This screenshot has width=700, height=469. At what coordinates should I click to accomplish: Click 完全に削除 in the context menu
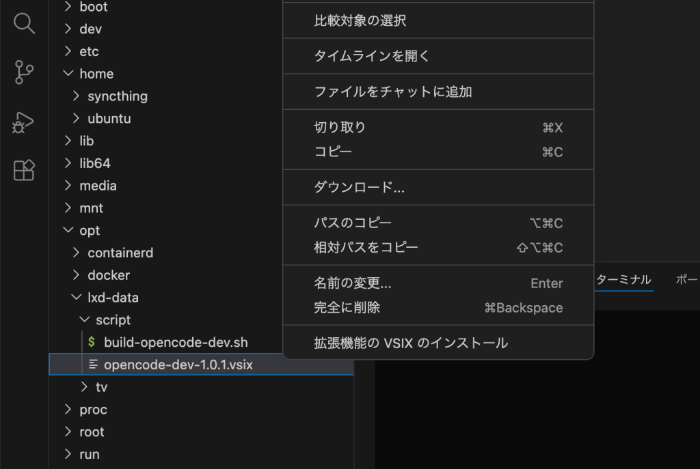point(347,308)
